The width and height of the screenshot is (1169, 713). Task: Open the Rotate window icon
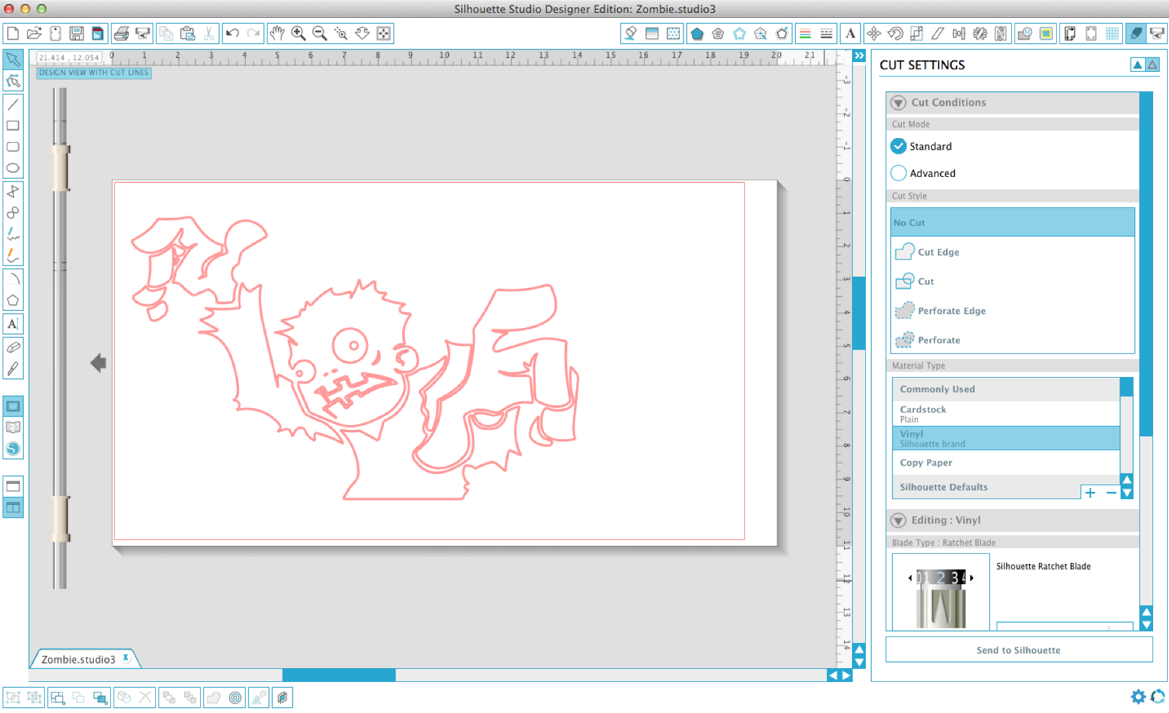896,33
